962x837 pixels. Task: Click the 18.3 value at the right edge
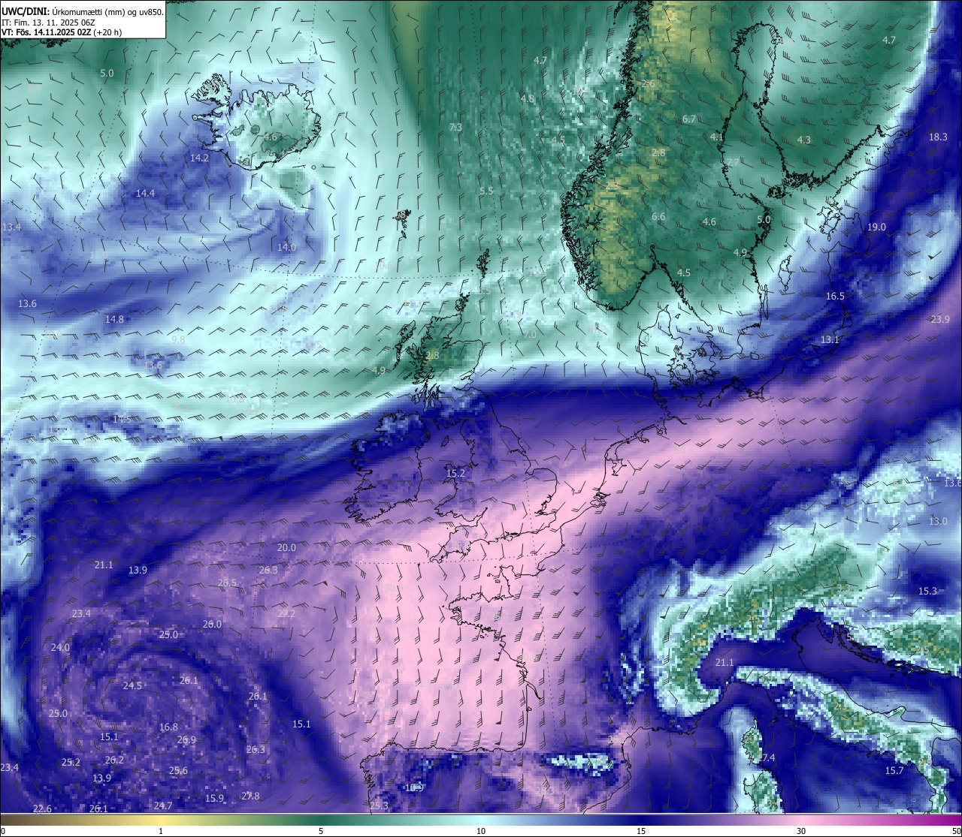[x=938, y=137]
